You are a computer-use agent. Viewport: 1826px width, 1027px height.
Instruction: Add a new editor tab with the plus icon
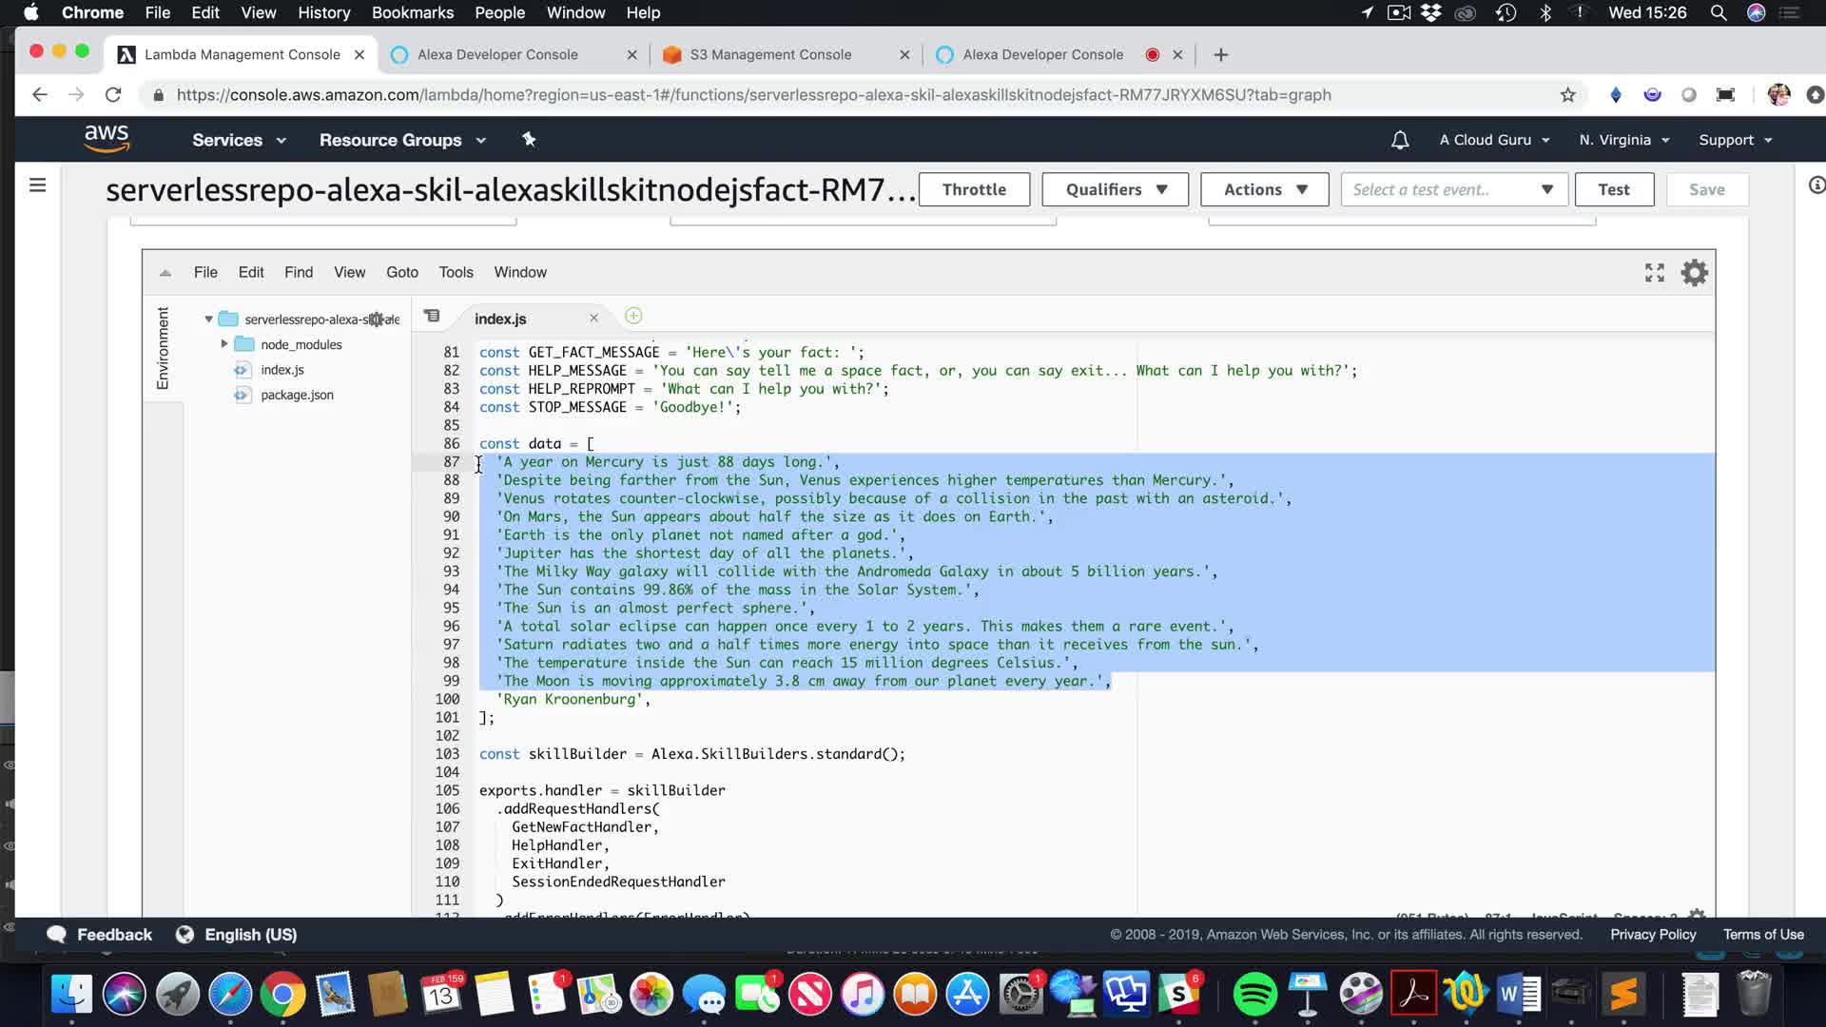click(633, 317)
